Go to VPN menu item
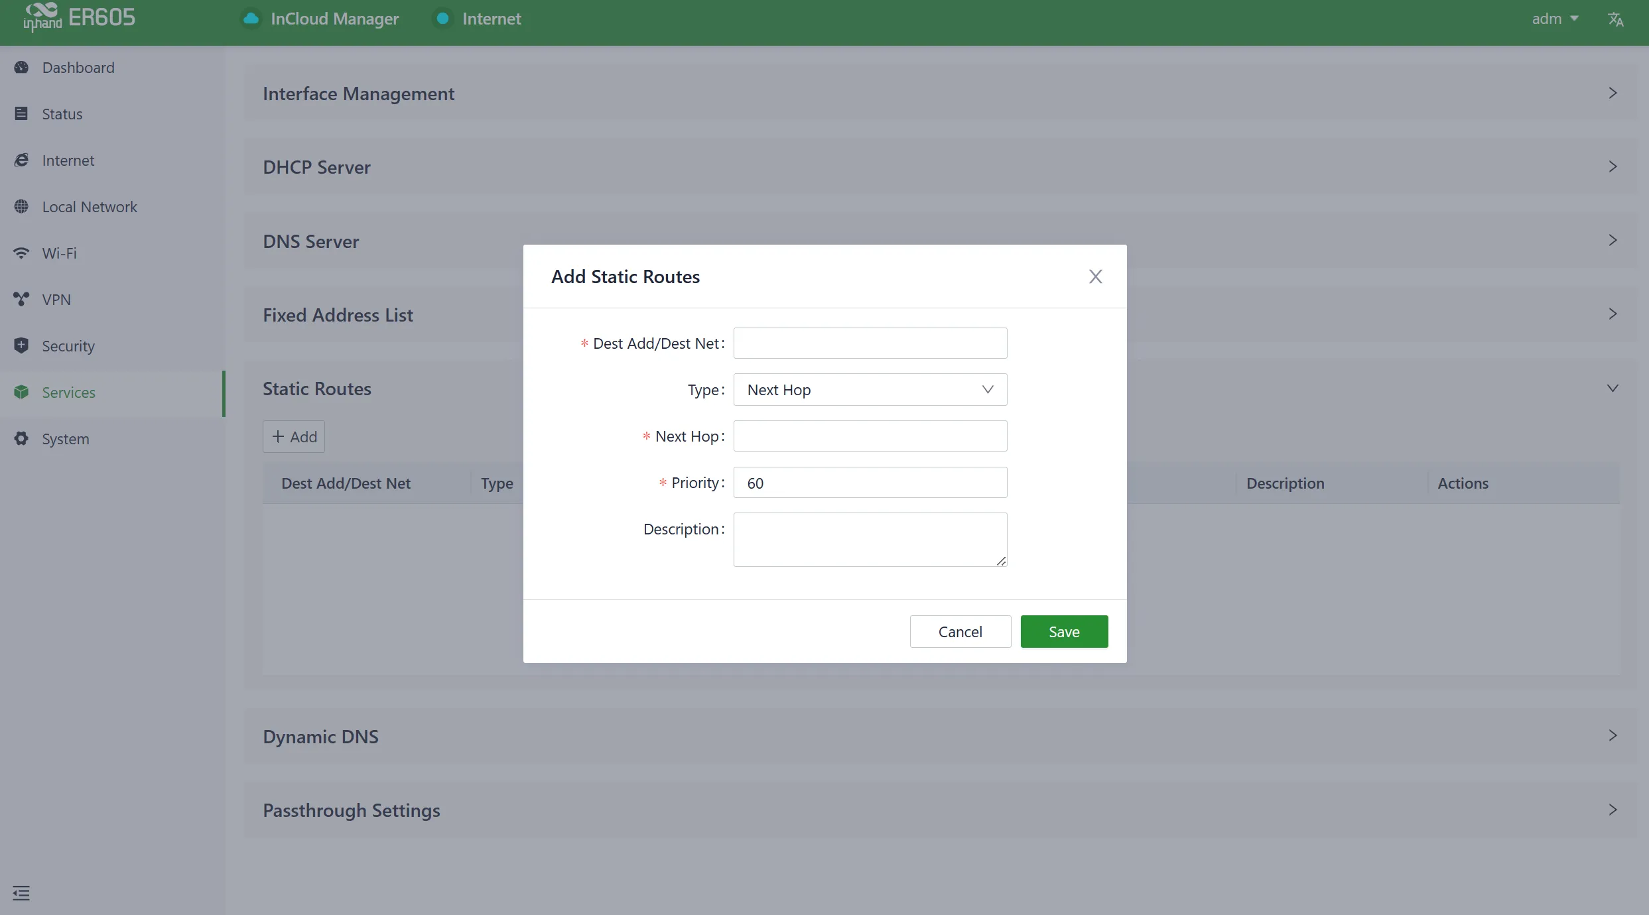Screen dimensions: 1649x915 coord(113,300)
